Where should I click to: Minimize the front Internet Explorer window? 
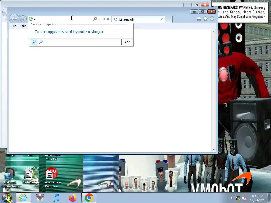pyautogui.click(x=194, y=12)
